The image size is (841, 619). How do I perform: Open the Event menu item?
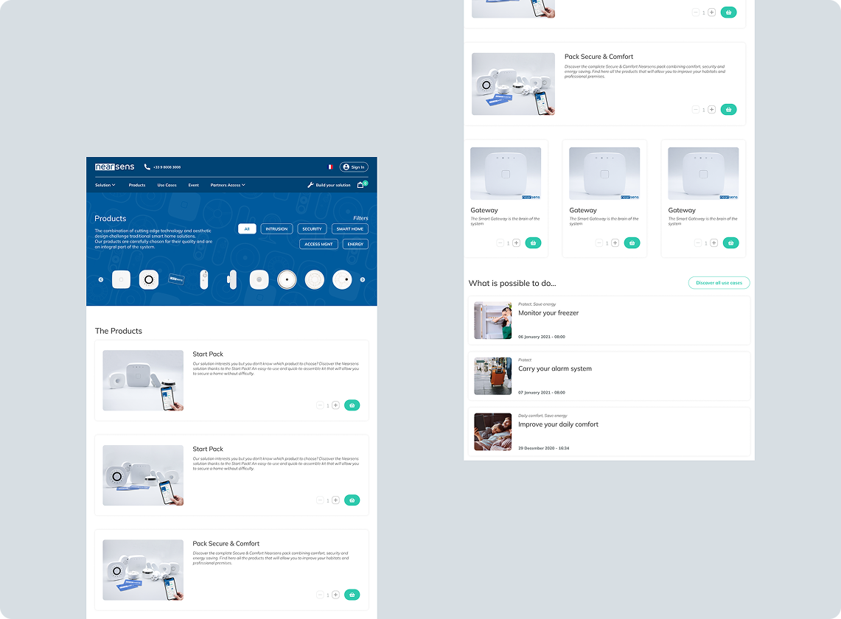click(194, 185)
